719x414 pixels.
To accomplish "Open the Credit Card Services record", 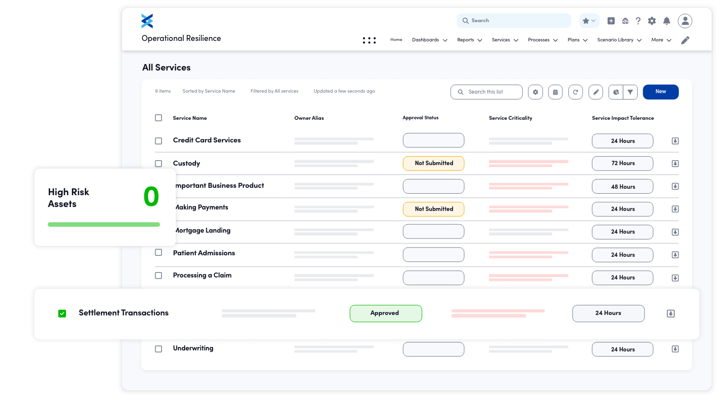I will click(207, 140).
